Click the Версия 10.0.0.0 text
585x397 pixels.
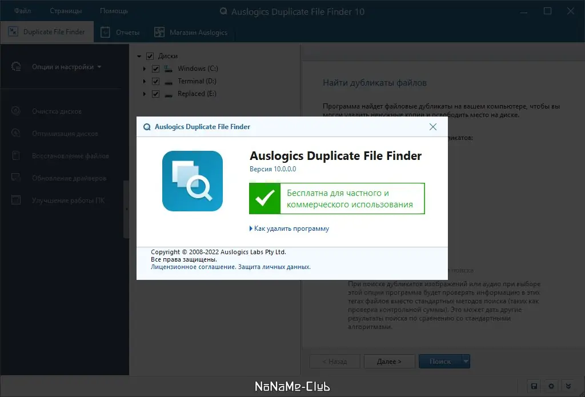point(273,169)
